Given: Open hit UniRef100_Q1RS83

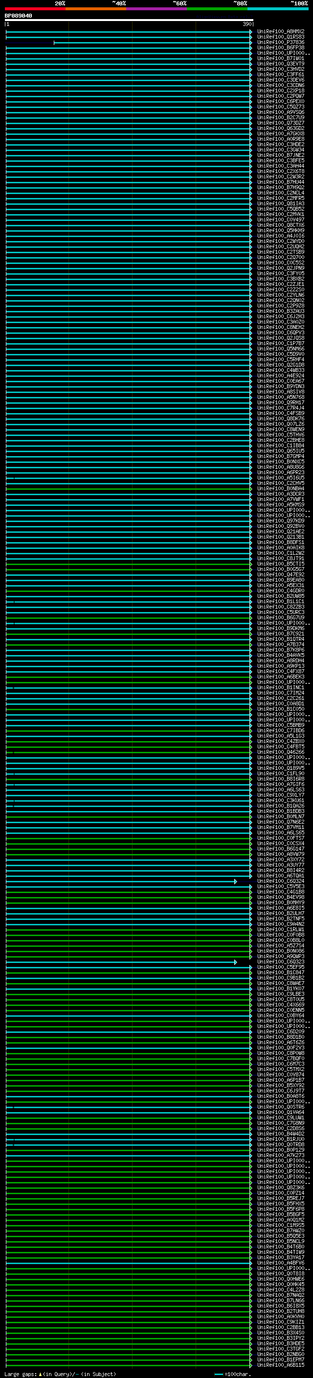Looking at the screenshot, I should 280,37.
